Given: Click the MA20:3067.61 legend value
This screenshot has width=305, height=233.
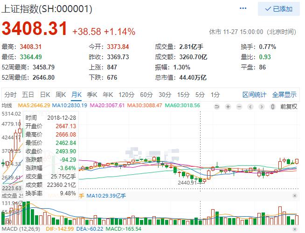Looking at the screenshot, I should coord(107,105).
